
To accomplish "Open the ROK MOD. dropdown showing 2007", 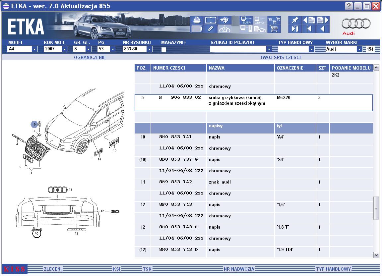I will (x=65, y=49).
